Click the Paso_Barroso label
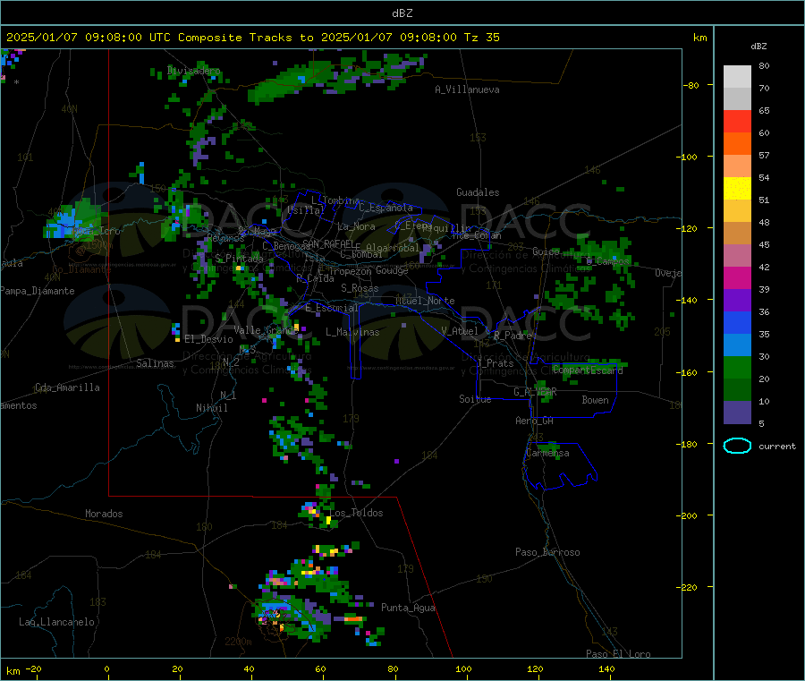This screenshot has height=681, width=805. 547,552
